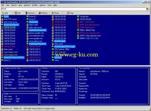Click the Add toolbar button
The width and height of the screenshot is (151, 111).
[x=5, y=13]
